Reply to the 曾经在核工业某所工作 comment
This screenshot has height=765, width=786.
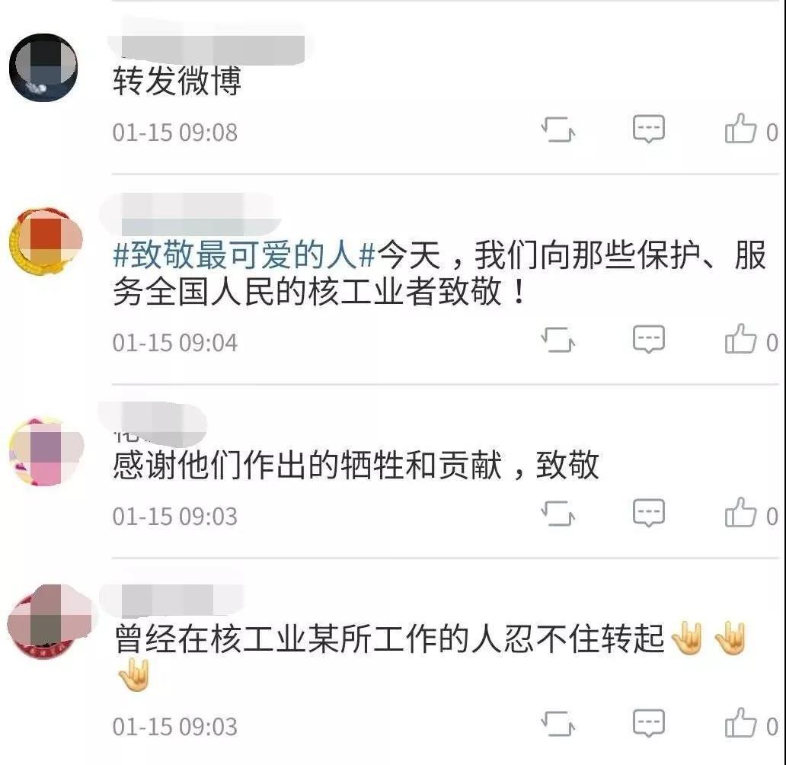point(649,723)
